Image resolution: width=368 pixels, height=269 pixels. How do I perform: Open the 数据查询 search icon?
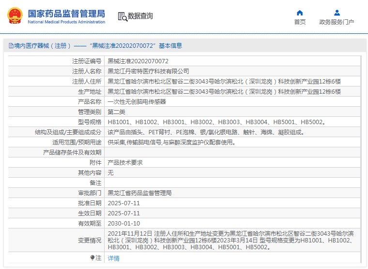click(123, 16)
